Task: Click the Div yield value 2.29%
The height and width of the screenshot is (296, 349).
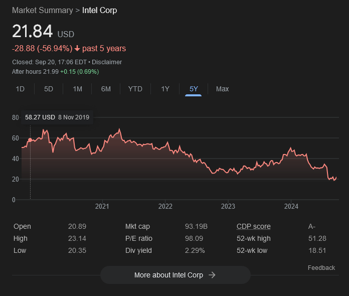Action: tap(195, 250)
